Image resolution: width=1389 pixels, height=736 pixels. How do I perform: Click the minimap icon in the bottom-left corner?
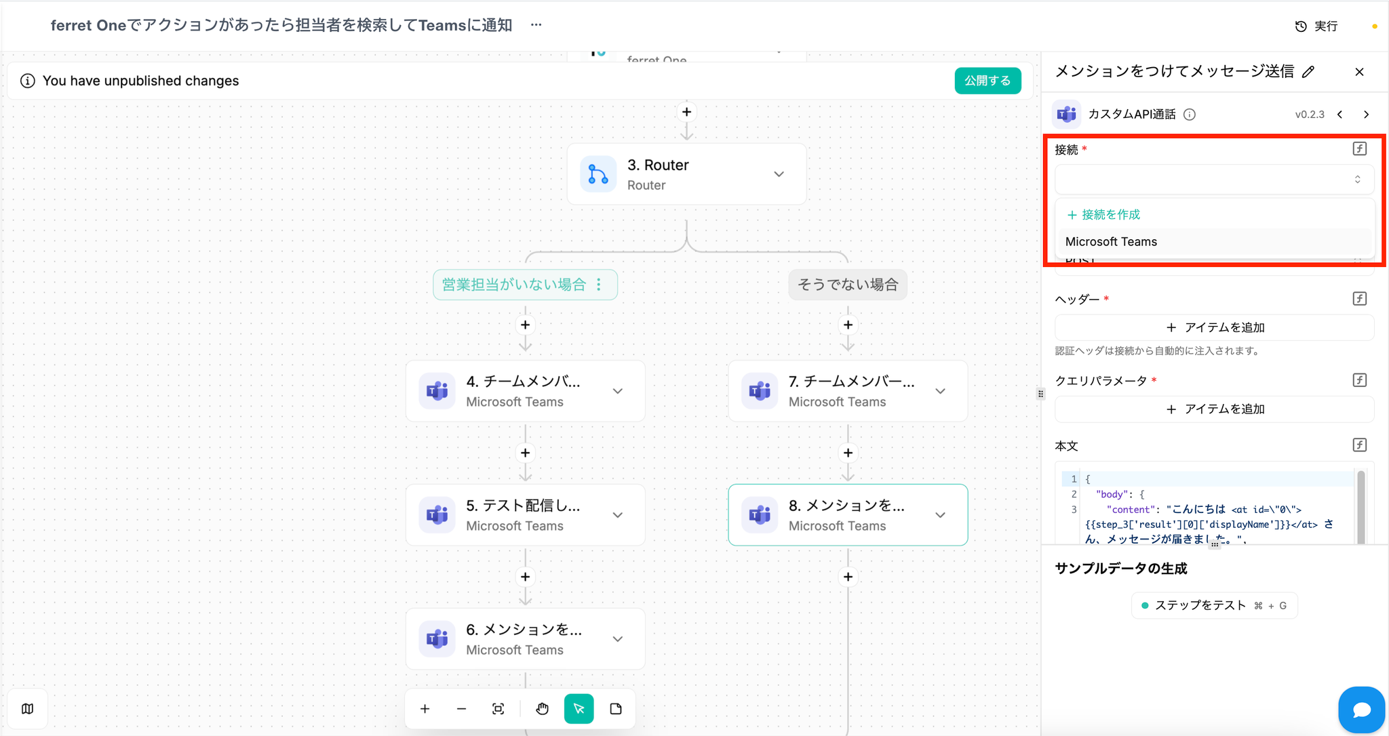(27, 708)
